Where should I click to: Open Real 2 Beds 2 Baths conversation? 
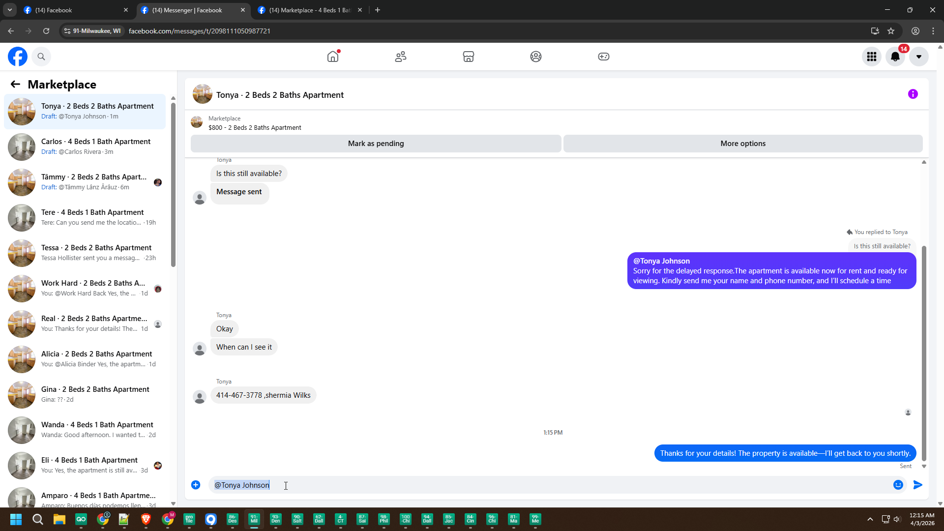pyautogui.click(x=85, y=324)
